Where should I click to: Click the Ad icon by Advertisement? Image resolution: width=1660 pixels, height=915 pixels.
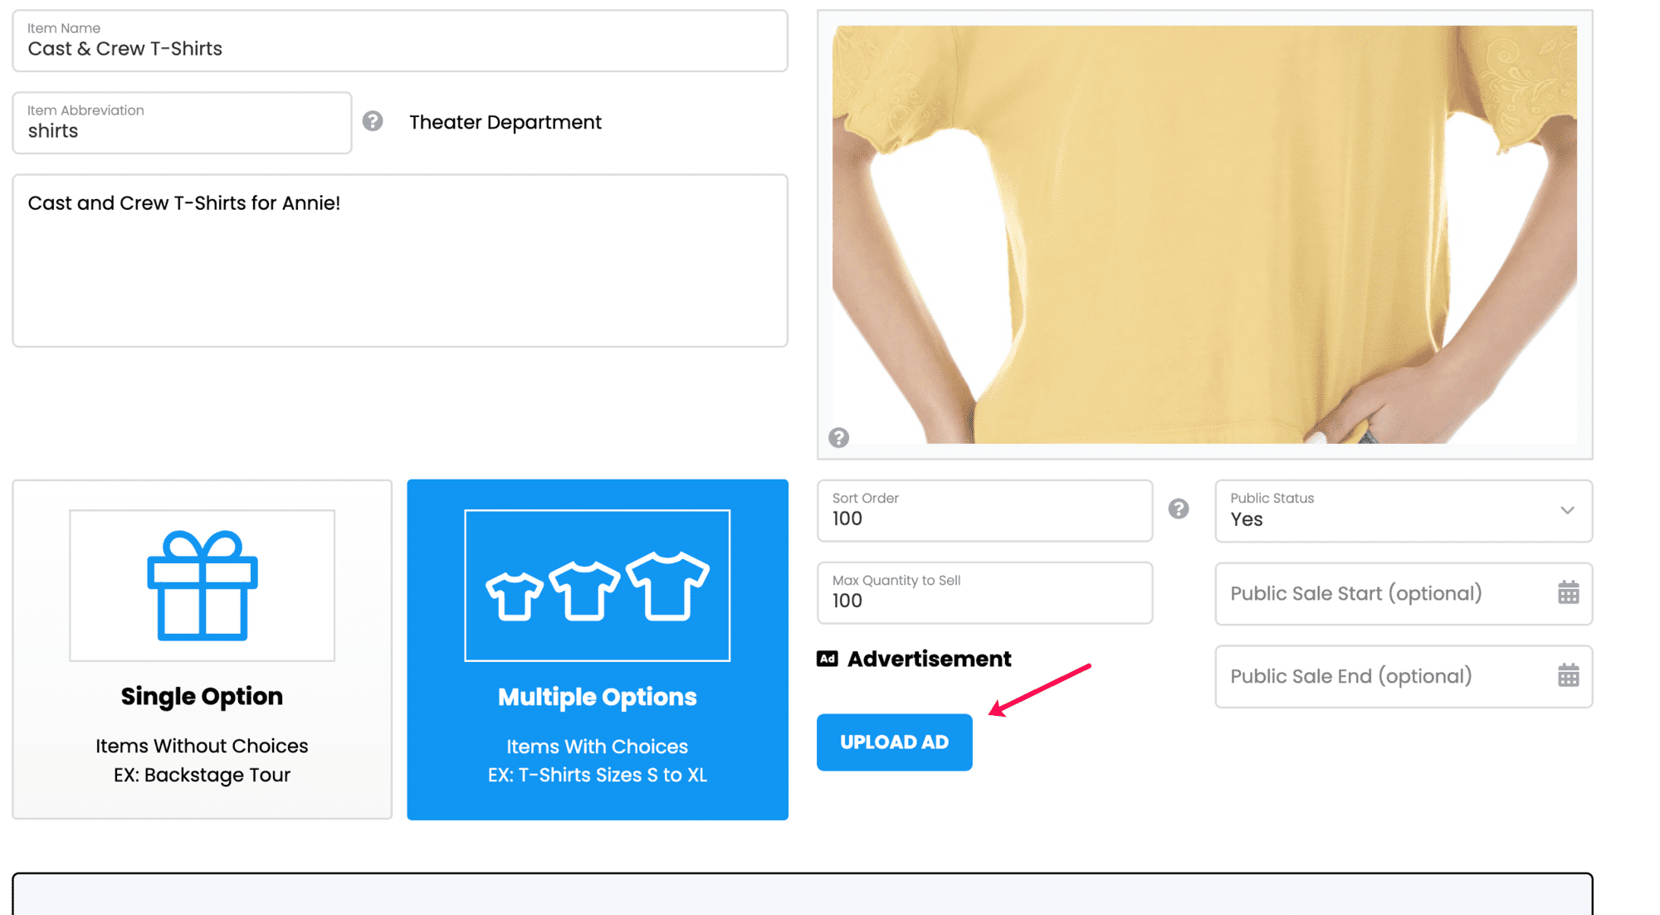tap(828, 659)
